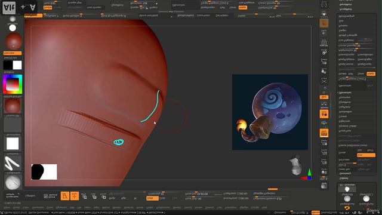Open the red material sphere thumbnail
The width and height of the screenshot is (382, 215).
(x=13, y=106)
